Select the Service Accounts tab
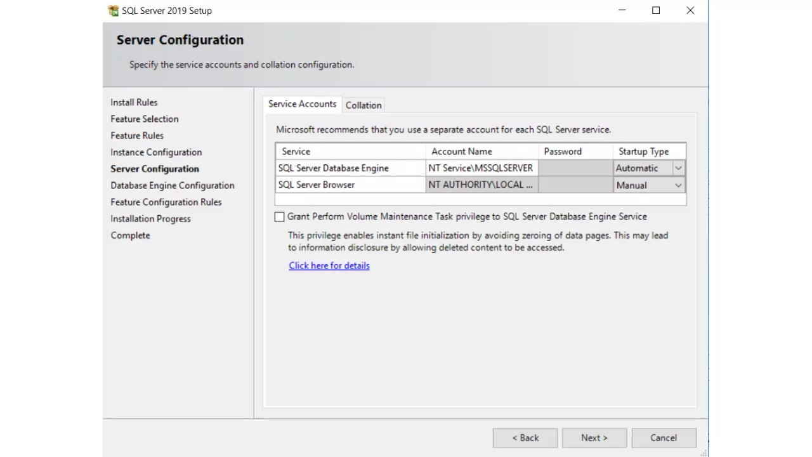 pos(302,104)
